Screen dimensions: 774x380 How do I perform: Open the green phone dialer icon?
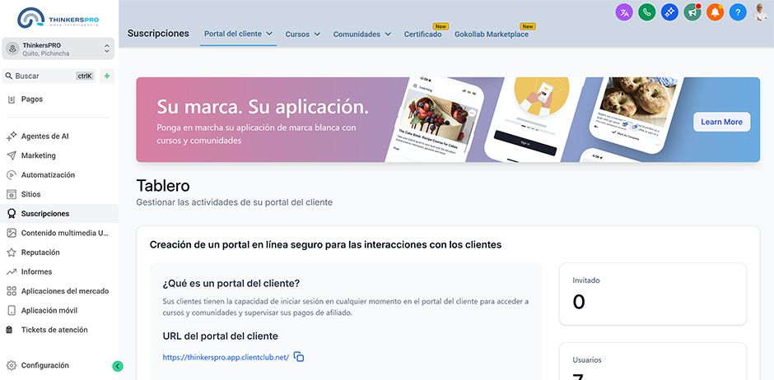point(647,12)
